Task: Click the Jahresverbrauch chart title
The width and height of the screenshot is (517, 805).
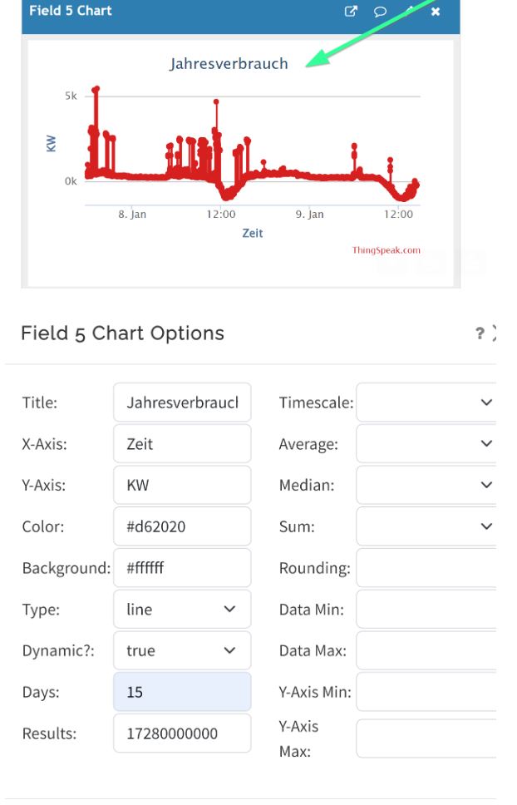Action: click(x=229, y=64)
